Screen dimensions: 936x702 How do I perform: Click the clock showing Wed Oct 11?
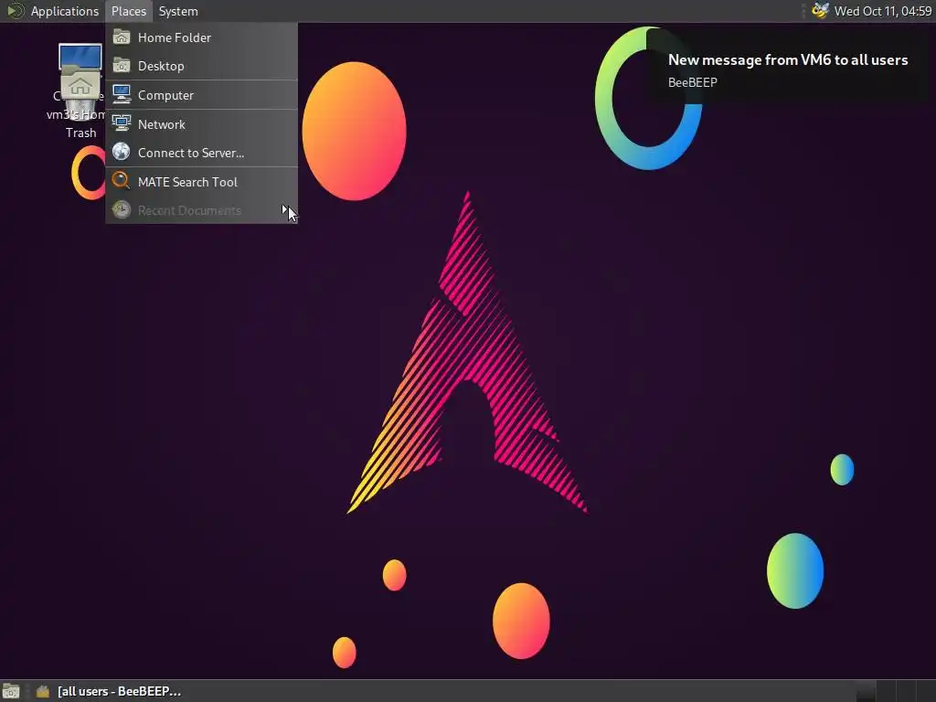click(883, 11)
